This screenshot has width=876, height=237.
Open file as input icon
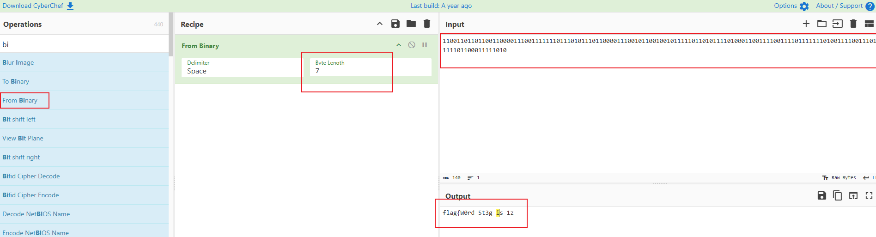point(838,24)
